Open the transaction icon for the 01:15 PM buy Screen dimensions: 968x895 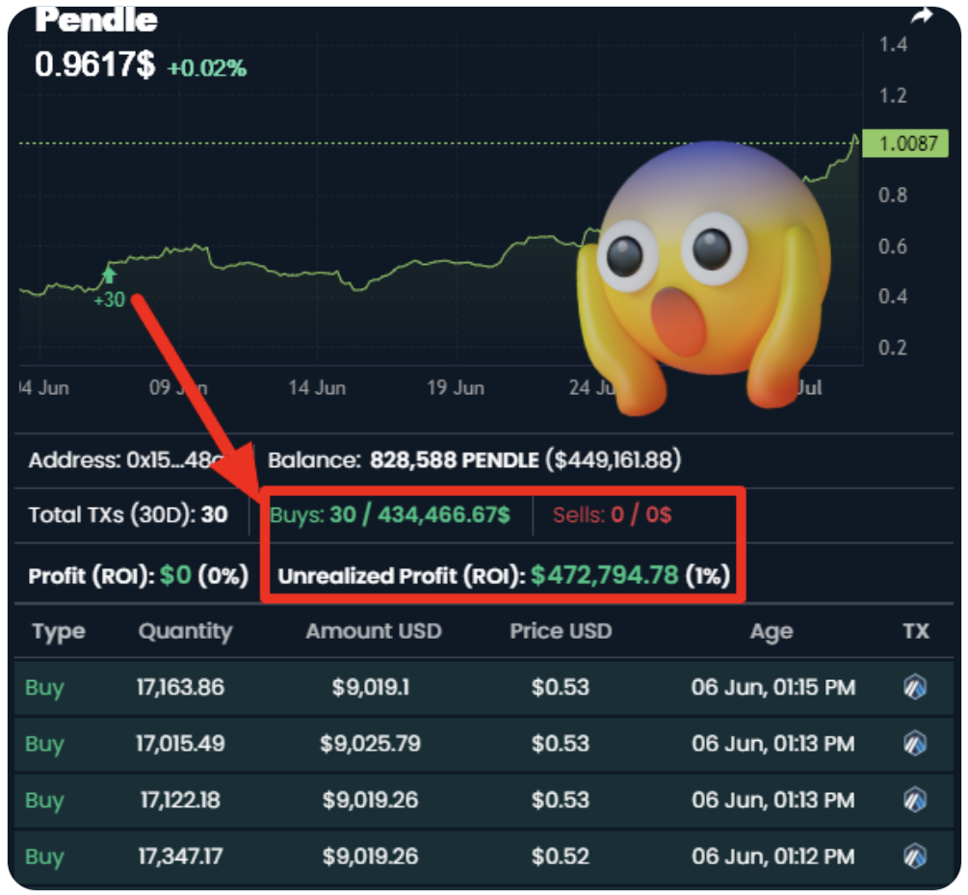(915, 688)
